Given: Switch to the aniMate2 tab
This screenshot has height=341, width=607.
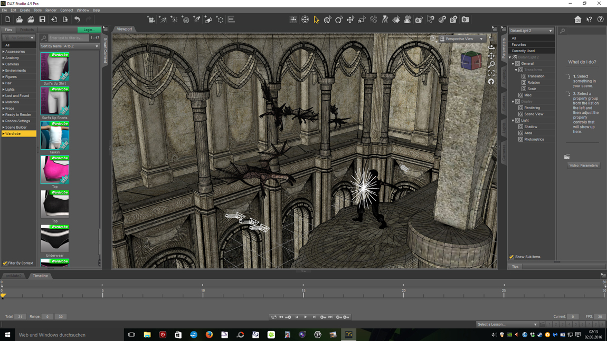Looking at the screenshot, I should click(x=14, y=276).
